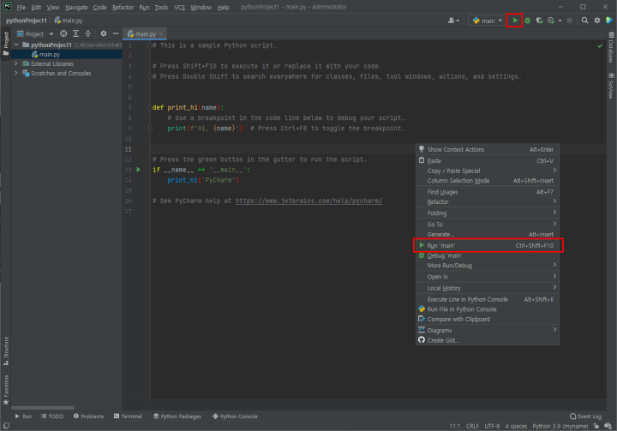Expand the External Libraries node

click(16, 63)
